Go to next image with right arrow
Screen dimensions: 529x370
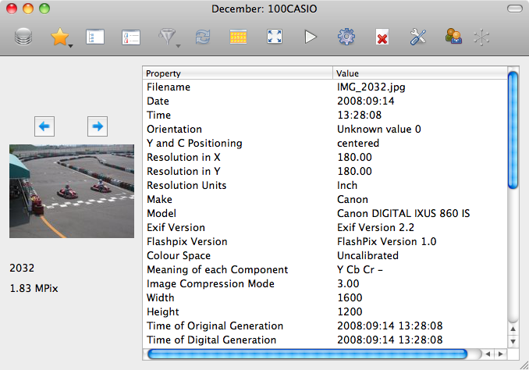pyautogui.click(x=98, y=125)
